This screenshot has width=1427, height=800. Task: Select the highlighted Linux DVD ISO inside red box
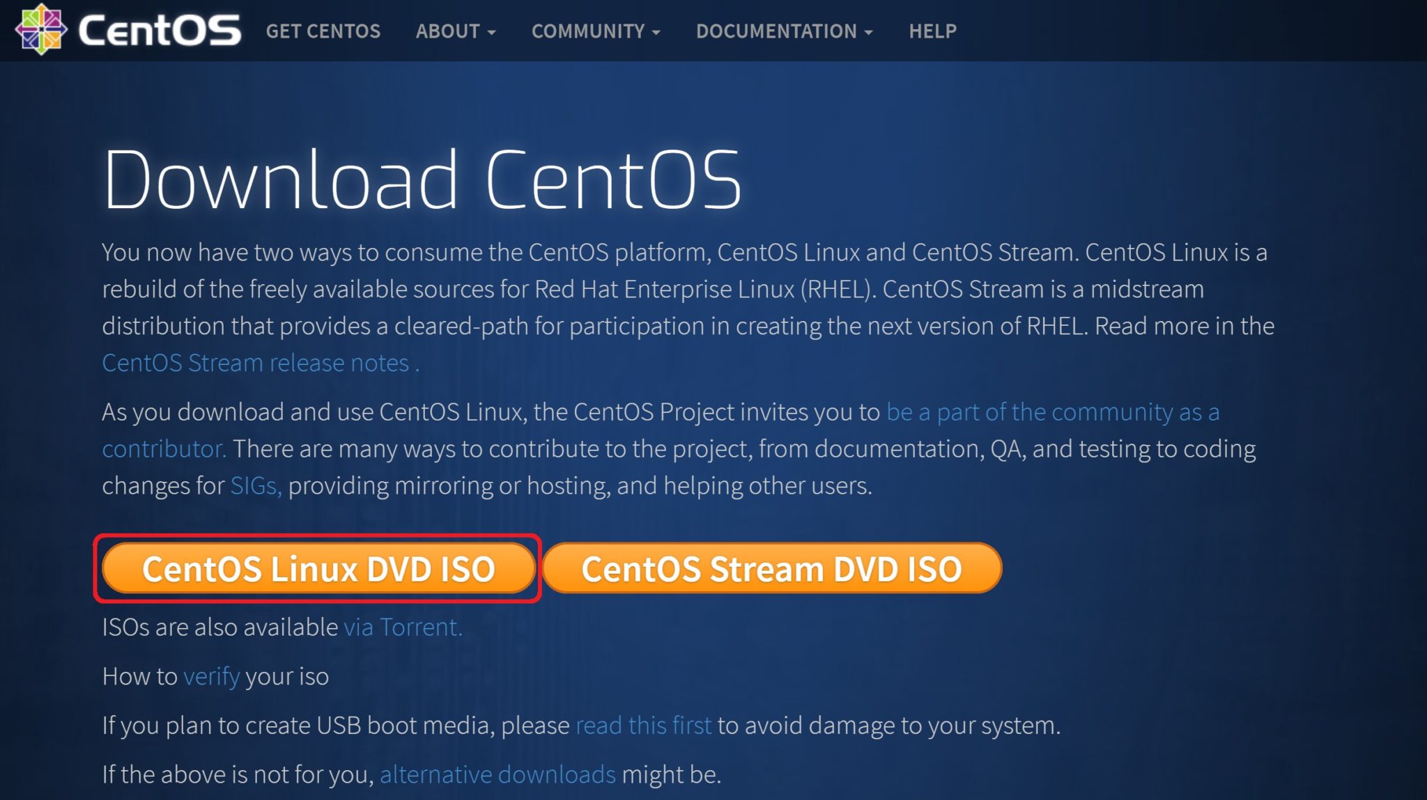tap(319, 569)
